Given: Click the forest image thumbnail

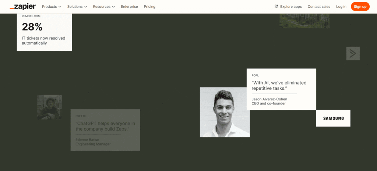Looking at the screenshot, I should click(304, 21).
